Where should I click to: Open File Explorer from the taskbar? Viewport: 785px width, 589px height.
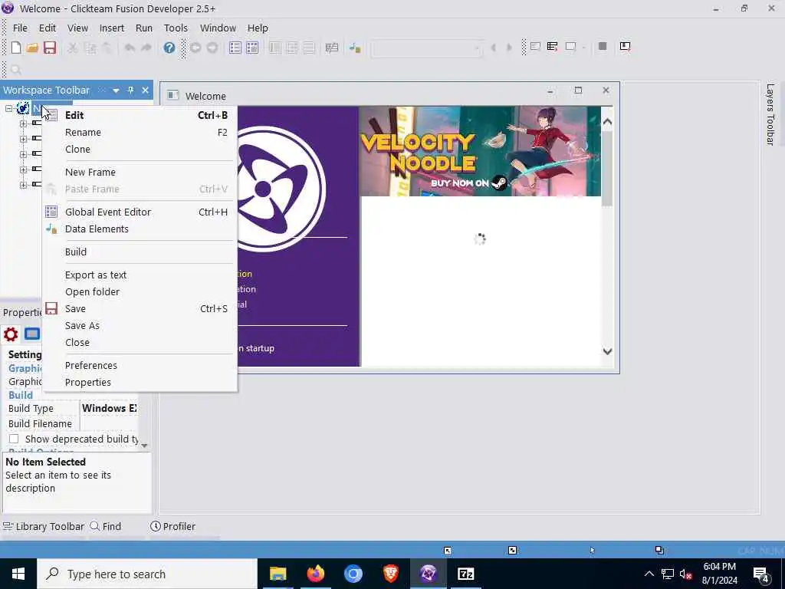(278, 574)
